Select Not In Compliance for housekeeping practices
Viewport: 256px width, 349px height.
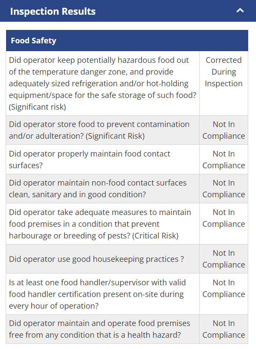(224, 259)
